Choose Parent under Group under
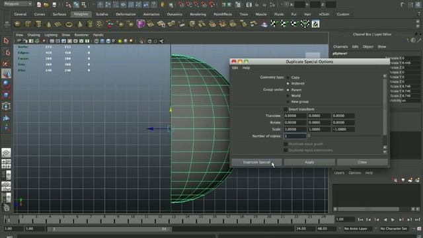The image size is (423, 238). pos(288,90)
